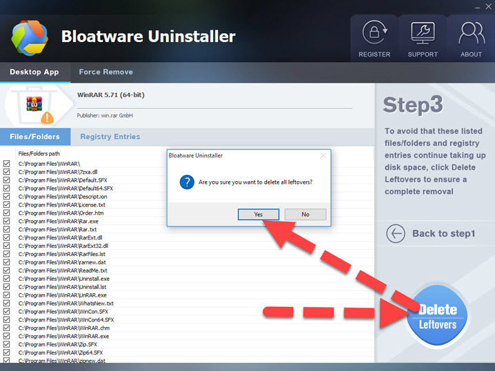Confirm deletion with Yes button
The height and width of the screenshot is (371, 495).
click(259, 214)
